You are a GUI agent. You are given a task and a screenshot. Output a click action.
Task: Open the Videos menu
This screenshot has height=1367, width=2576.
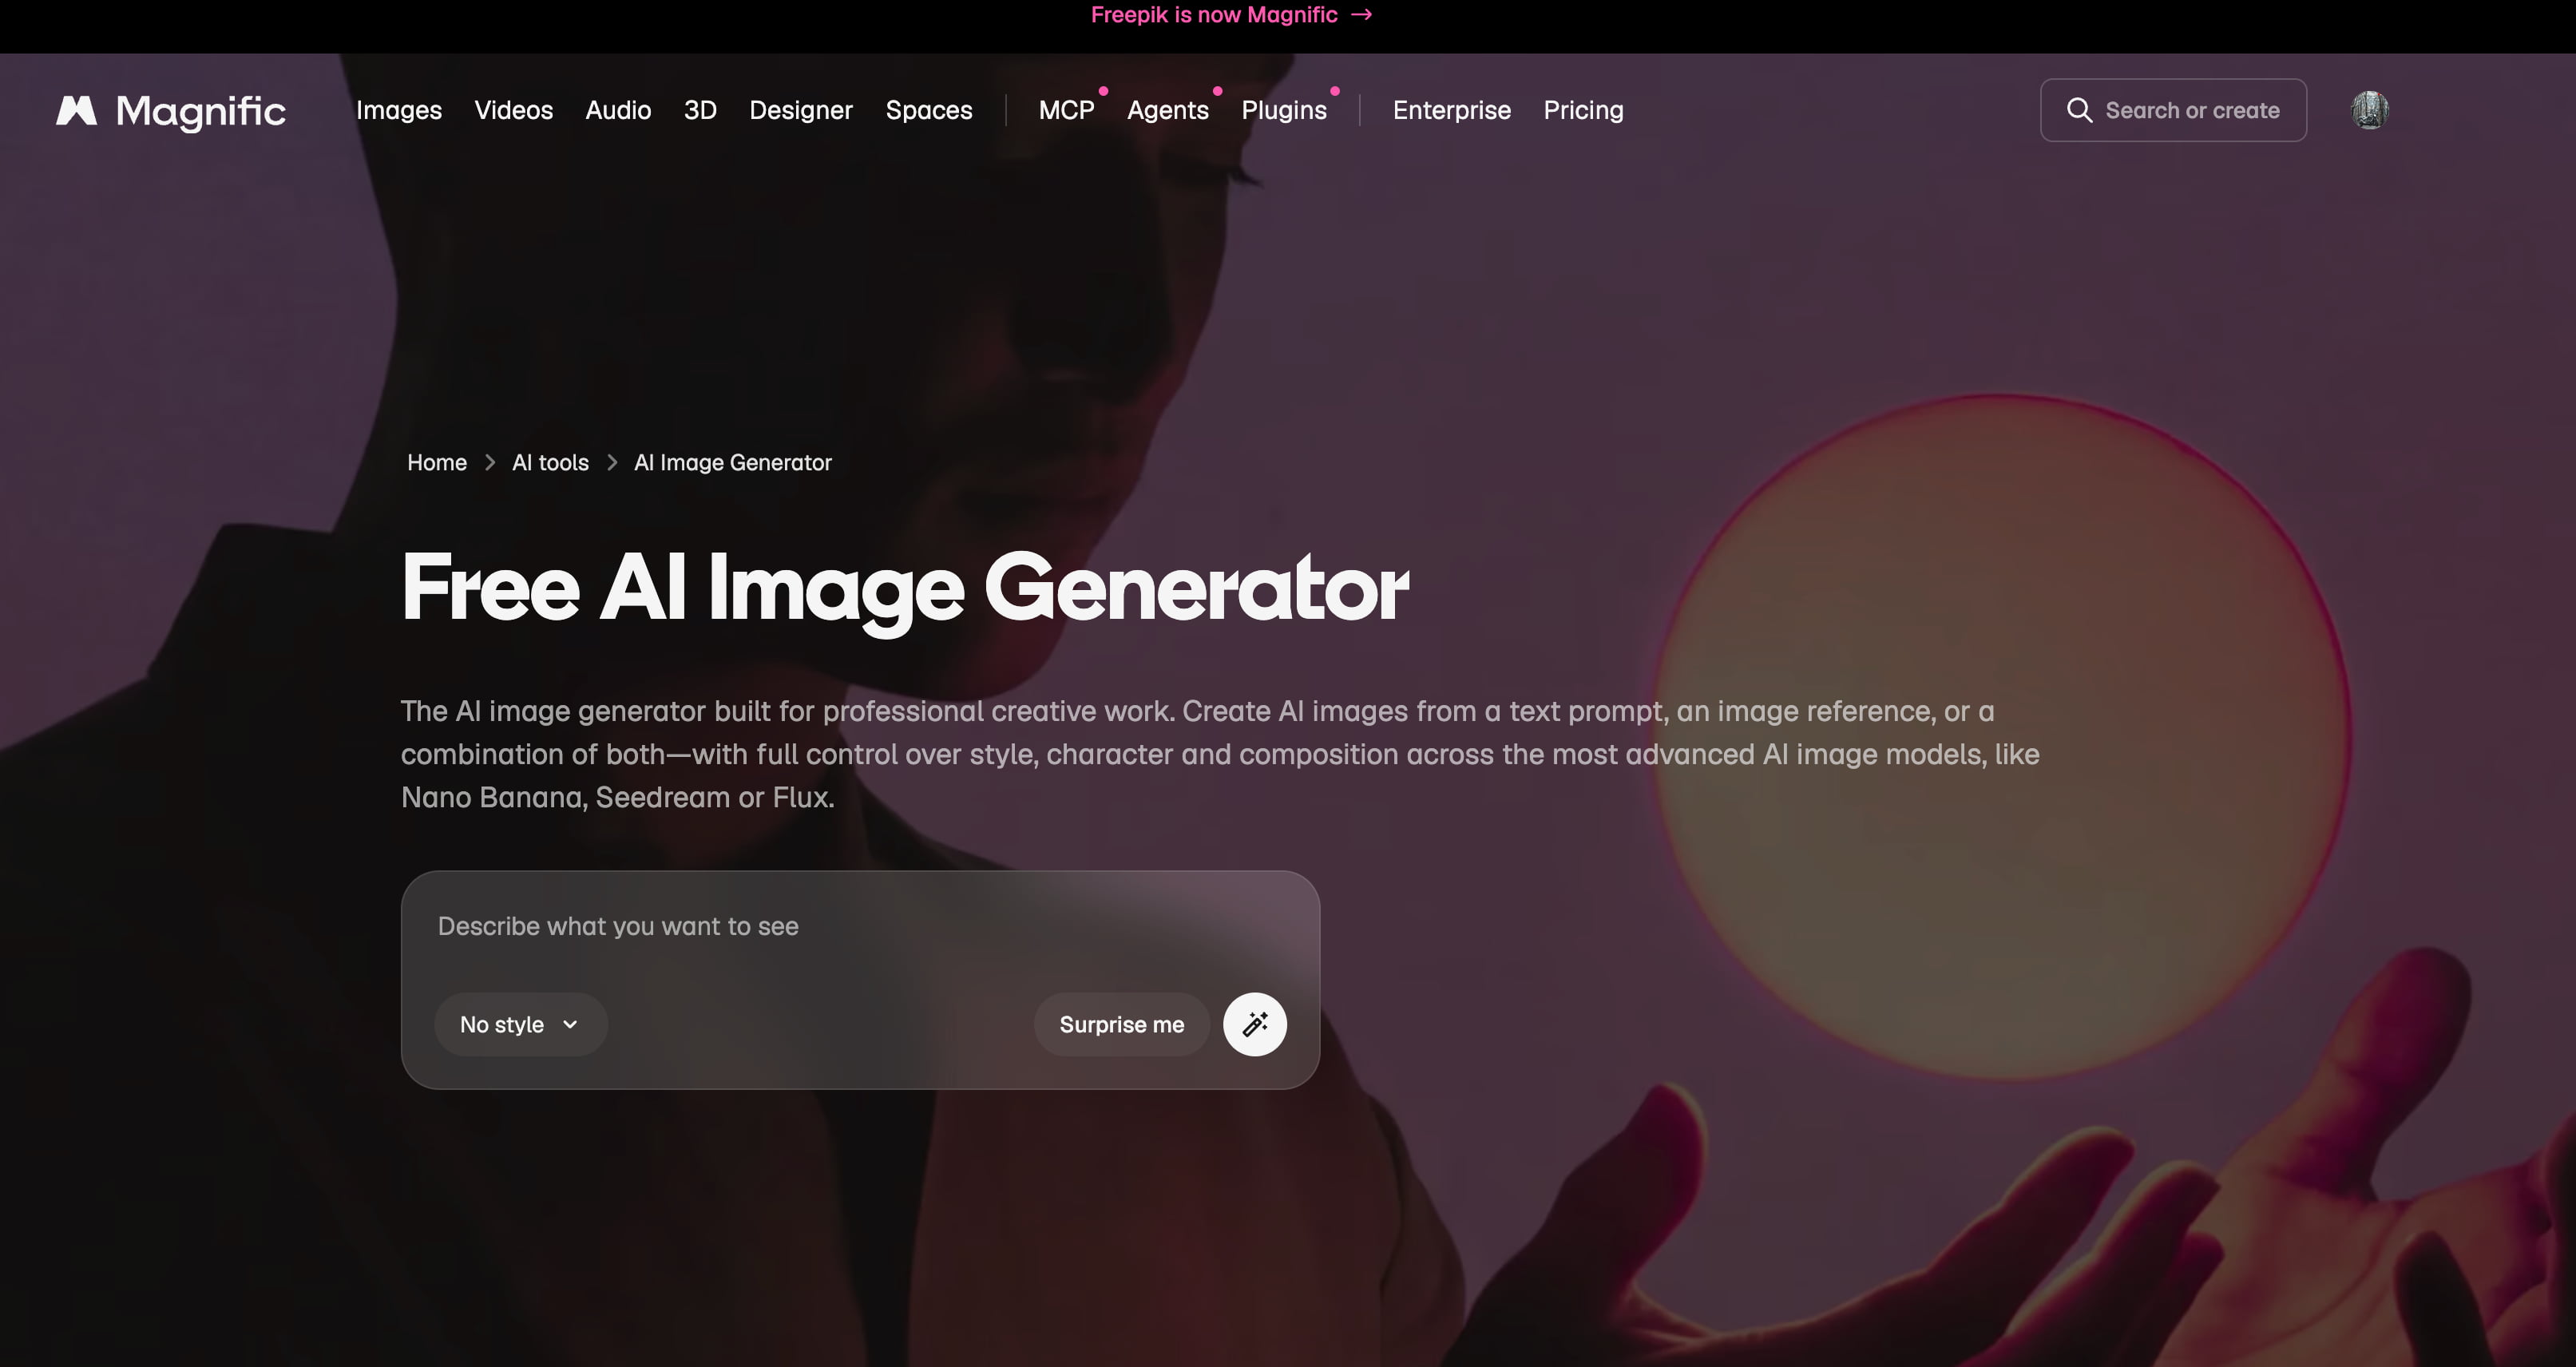pos(513,110)
